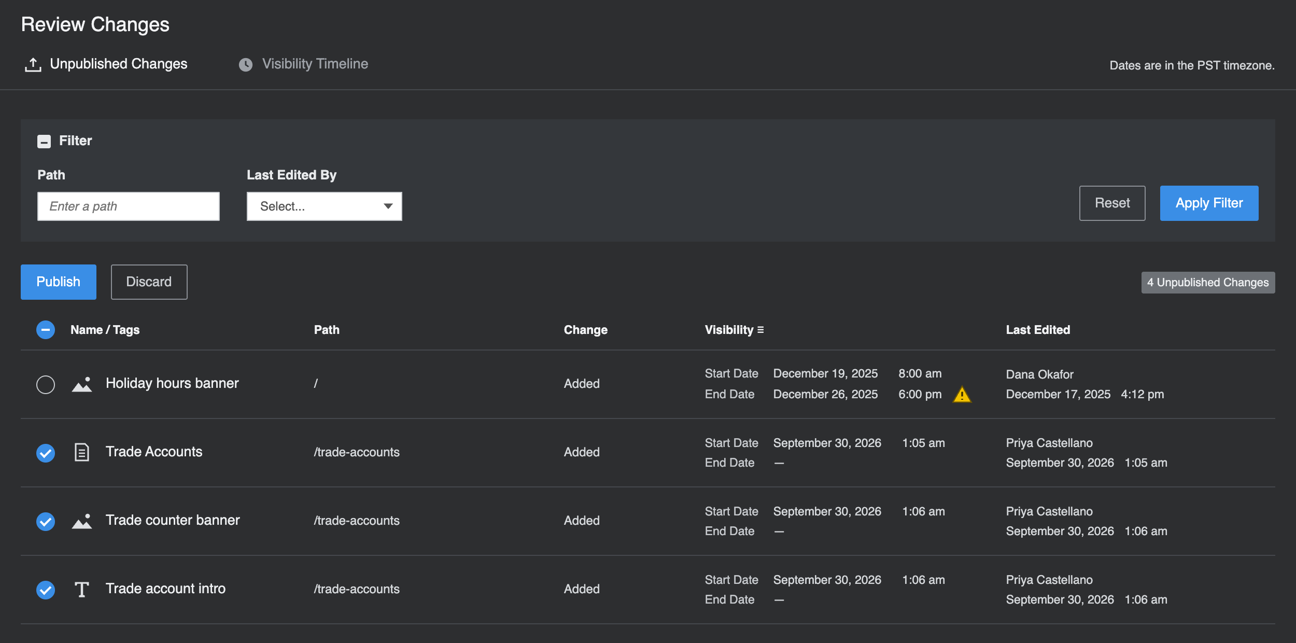
Task: Toggle the select-all checkbox in table header
Action: pyautogui.click(x=46, y=330)
